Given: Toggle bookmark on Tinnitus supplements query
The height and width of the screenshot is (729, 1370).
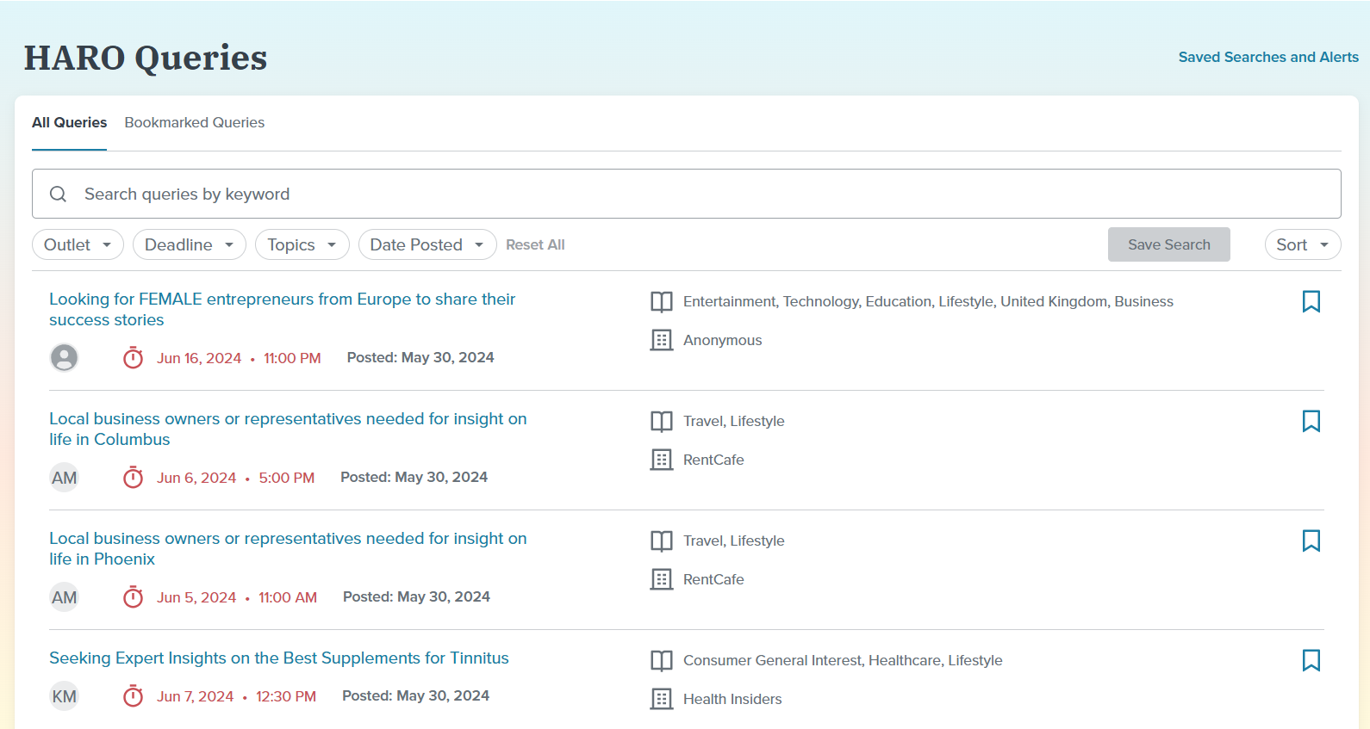Looking at the screenshot, I should pyautogui.click(x=1311, y=660).
